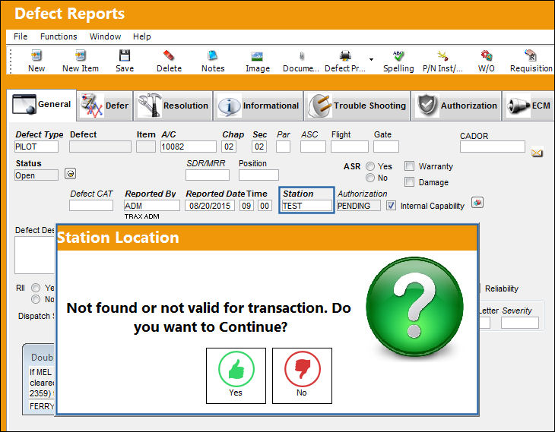Expand the Defect Print dropdown arrow
The height and width of the screenshot is (432, 555).
pyautogui.click(x=371, y=59)
